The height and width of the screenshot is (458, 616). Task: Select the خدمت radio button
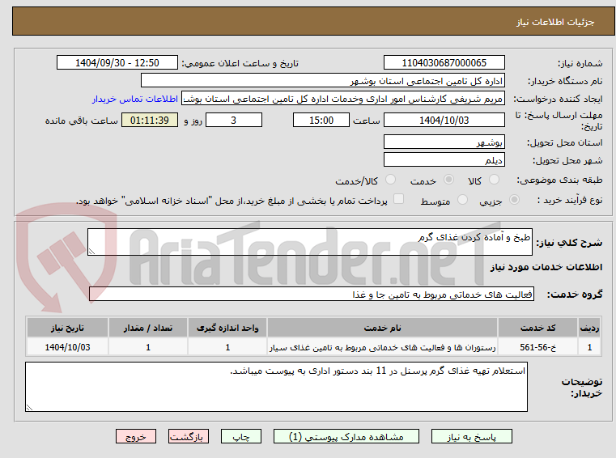tap(448, 180)
